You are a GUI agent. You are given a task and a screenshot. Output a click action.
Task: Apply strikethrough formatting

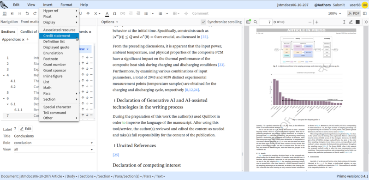coord(88,14)
